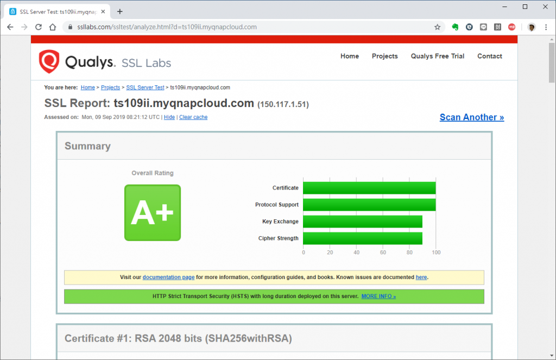The width and height of the screenshot is (556, 360).
Task: Open the documentation page link
Action: point(168,277)
